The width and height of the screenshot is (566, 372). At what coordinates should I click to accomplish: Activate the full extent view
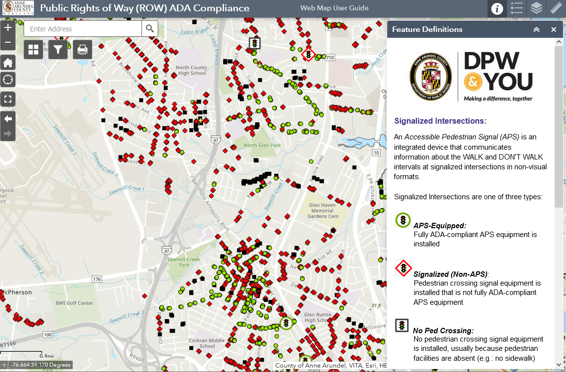pyautogui.click(x=7, y=99)
